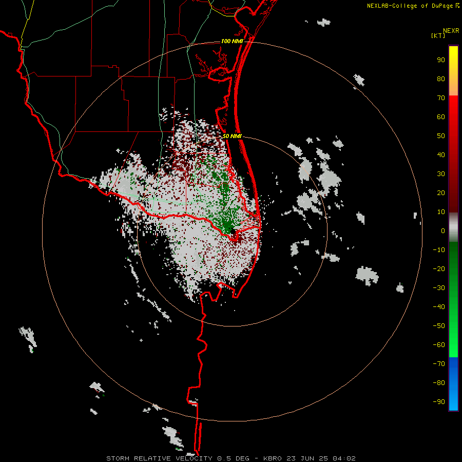This screenshot has width=462, height=462.
Task: Click the 70 value on velocity scale
Action: (441, 98)
